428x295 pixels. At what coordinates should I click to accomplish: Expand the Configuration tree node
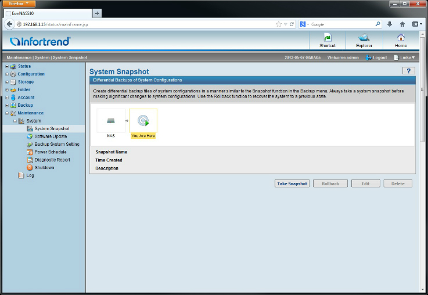[7, 74]
